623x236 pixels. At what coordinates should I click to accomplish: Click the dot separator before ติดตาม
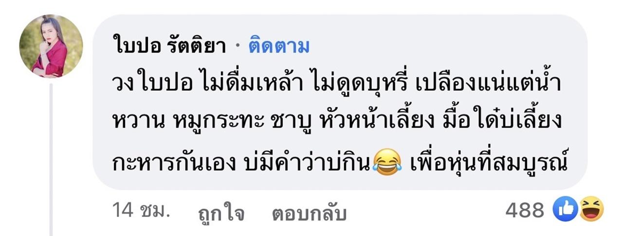tap(238, 47)
